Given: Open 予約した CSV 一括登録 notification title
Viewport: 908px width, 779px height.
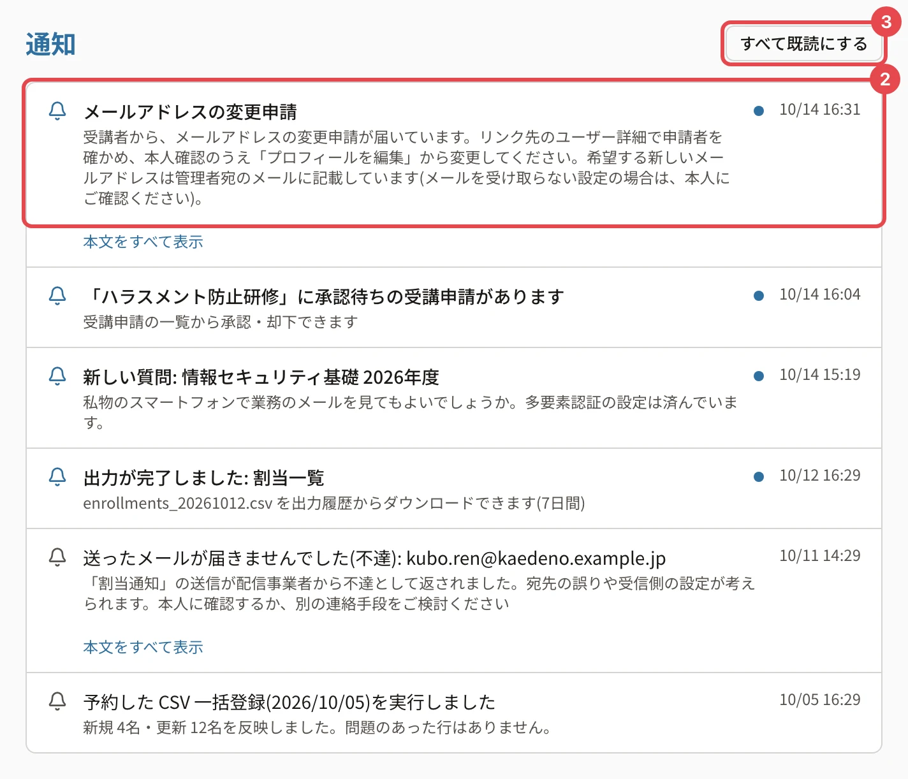Looking at the screenshot, I should (289, 702).
